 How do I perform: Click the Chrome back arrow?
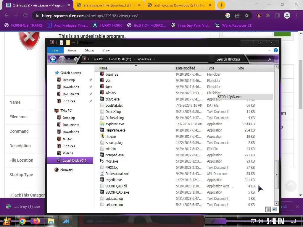click(7, 16)
